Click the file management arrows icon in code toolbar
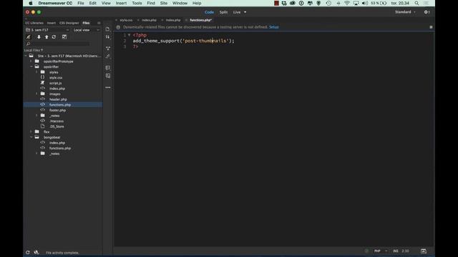 (x=108, y=37)
